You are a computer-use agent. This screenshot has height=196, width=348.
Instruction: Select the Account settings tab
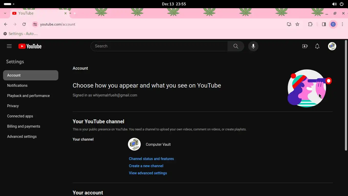(31, 75)
